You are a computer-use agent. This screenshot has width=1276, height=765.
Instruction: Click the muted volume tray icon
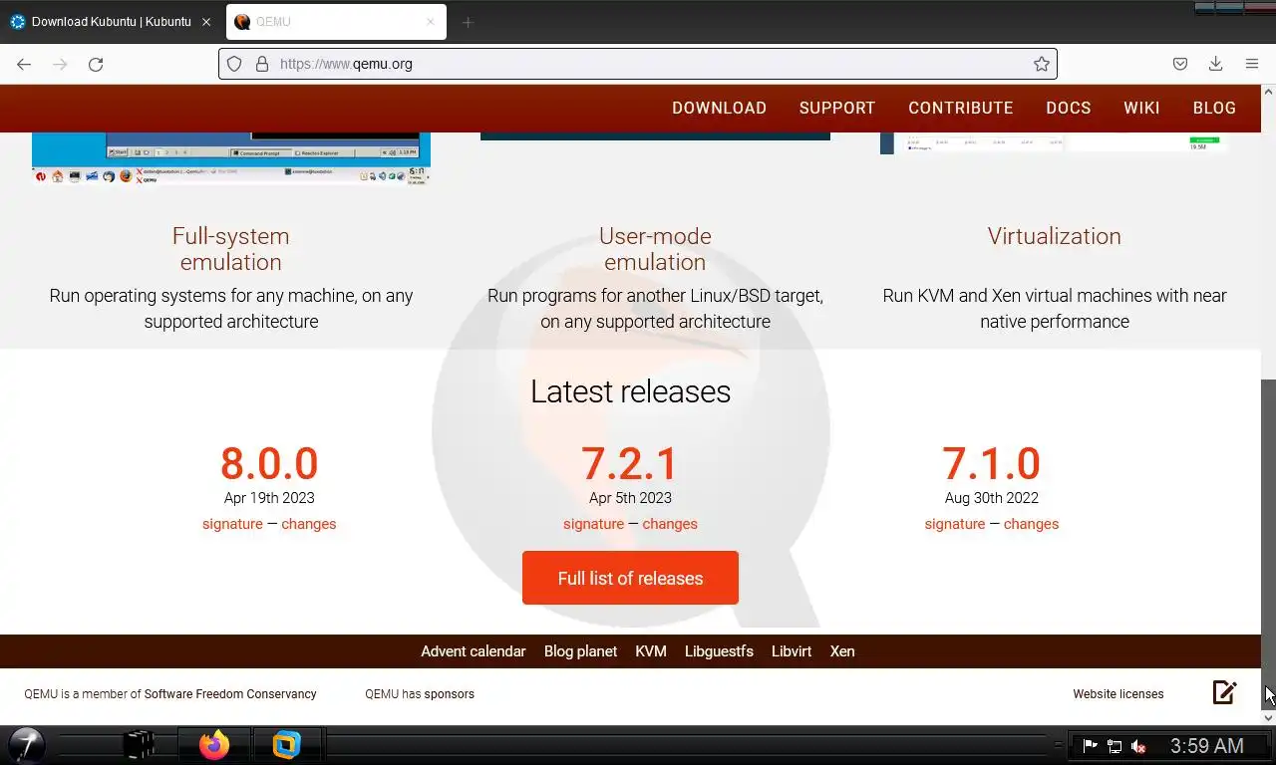point(1138,746)
